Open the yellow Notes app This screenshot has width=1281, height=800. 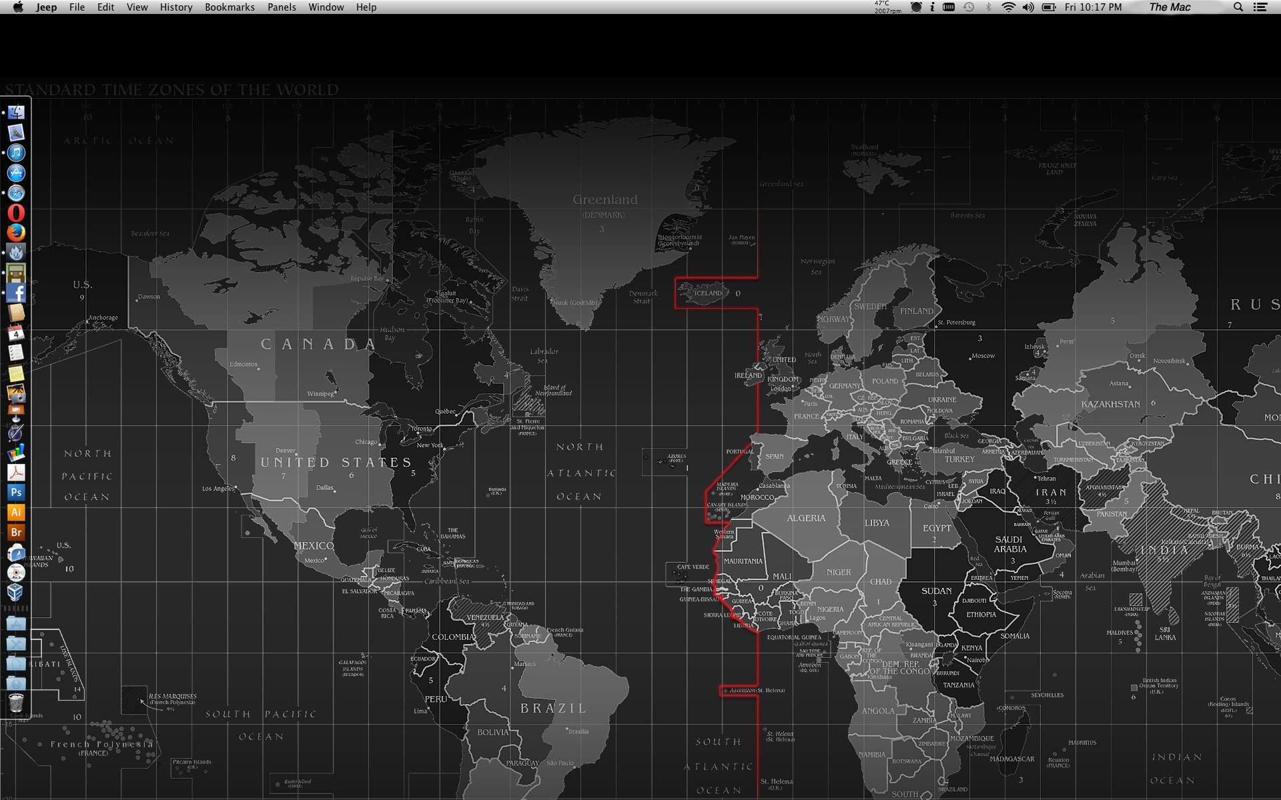pyautogui.click(x=16, y=373)
